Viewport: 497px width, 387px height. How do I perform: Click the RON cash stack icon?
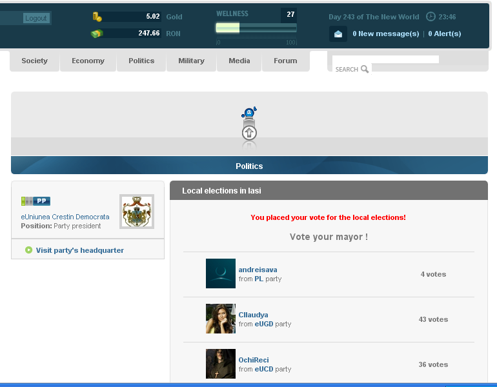(x=97, y=34)
